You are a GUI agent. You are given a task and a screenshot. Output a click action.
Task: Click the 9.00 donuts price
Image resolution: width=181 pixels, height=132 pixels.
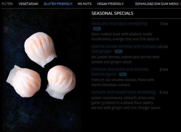coord(164,70)
